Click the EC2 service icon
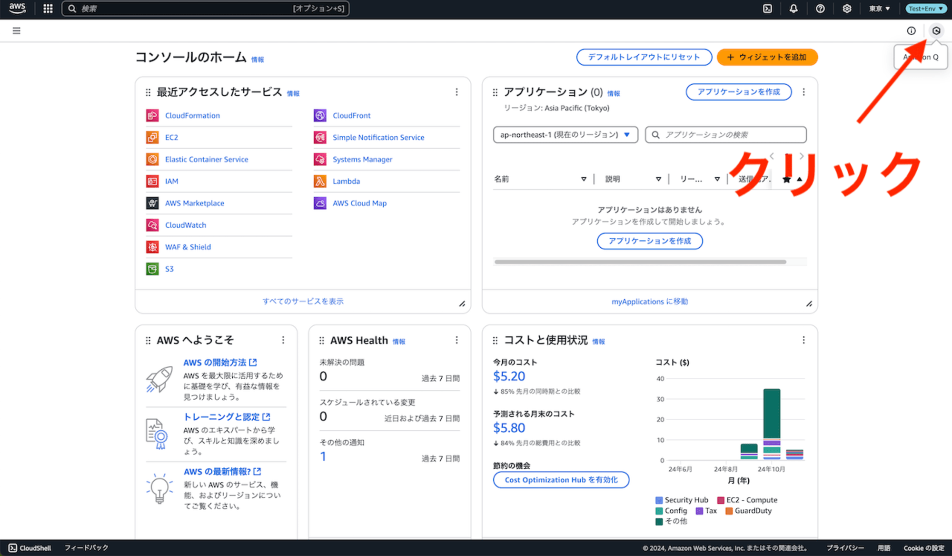Image resolution: width=952 pixels, height=556 pixels. click(152, 137)
